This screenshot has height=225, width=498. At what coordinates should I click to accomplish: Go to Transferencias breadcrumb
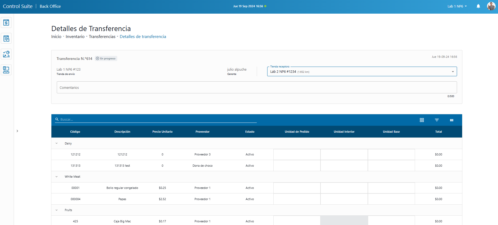[x=102, y=37]
